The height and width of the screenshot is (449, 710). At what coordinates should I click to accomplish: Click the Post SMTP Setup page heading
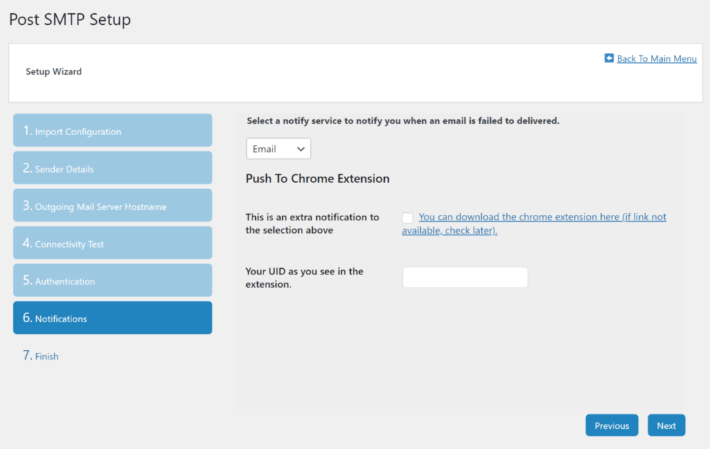point(70,19)
